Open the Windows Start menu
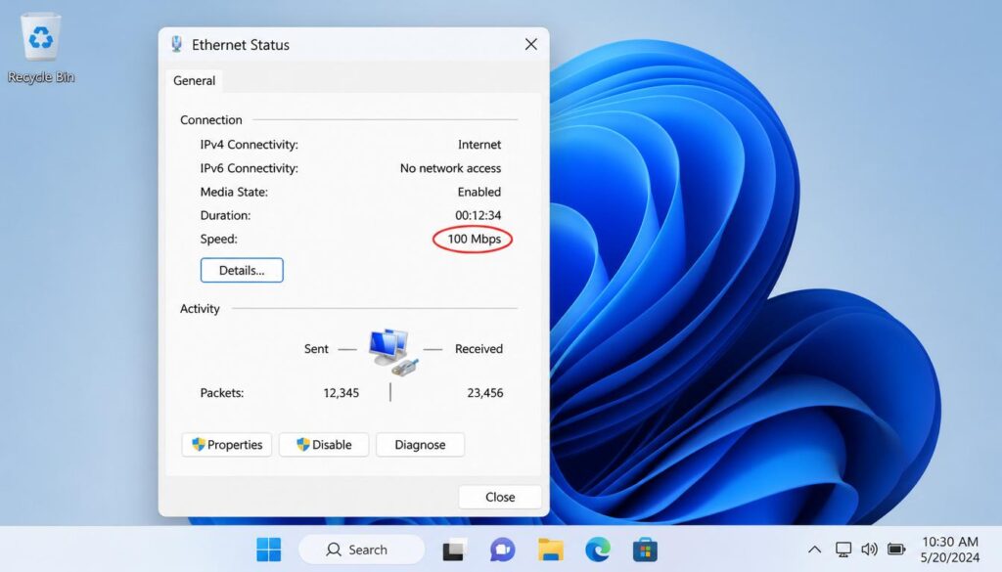The width and height of the screenshot is (1002, 572). coord(268,550)
